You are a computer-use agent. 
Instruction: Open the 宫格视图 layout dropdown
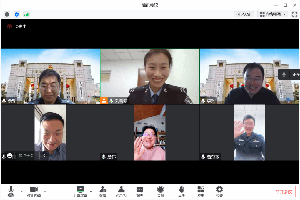(x=273, y=14)
